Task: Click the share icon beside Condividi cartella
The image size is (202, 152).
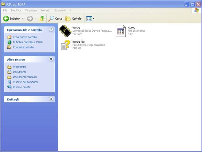Action: coord(9,47)
